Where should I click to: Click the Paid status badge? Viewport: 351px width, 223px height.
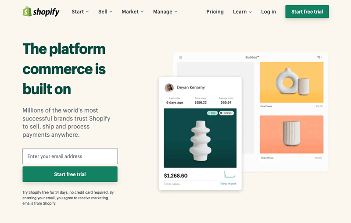pyautogui.click(x=212, y=113)
